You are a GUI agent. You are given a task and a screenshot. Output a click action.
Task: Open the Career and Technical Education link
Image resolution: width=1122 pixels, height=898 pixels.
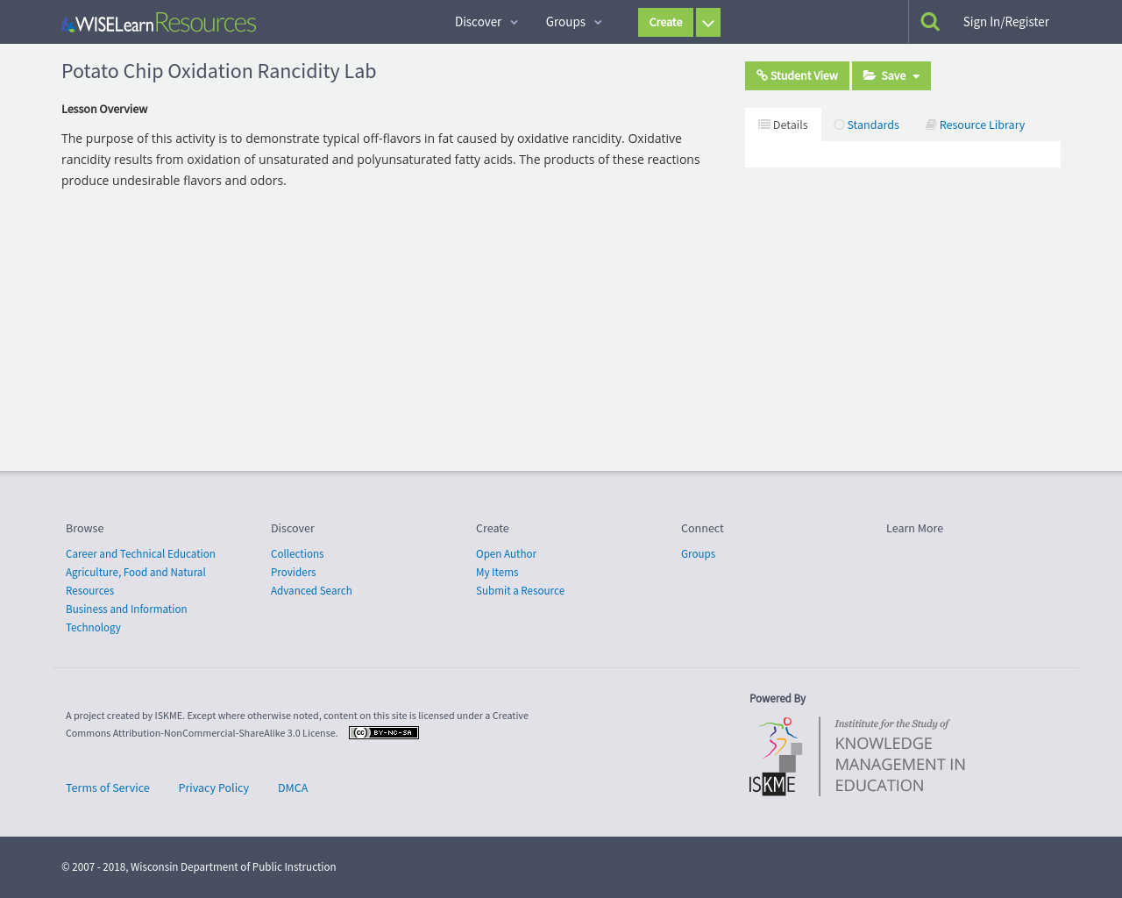[x=140, y=554]
